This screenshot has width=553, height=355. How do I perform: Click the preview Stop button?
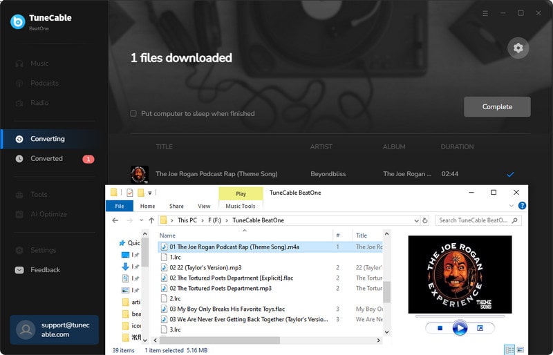[x=440, y=328]
